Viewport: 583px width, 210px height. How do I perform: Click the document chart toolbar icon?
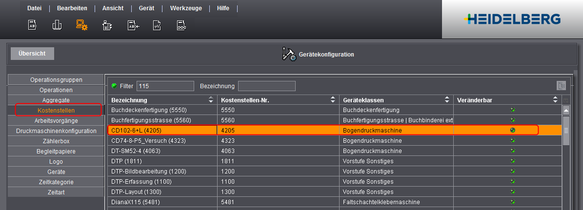[x=157, y=25]
